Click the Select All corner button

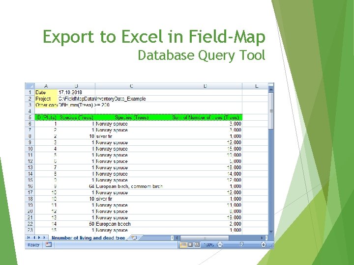(x=30, y=86)
